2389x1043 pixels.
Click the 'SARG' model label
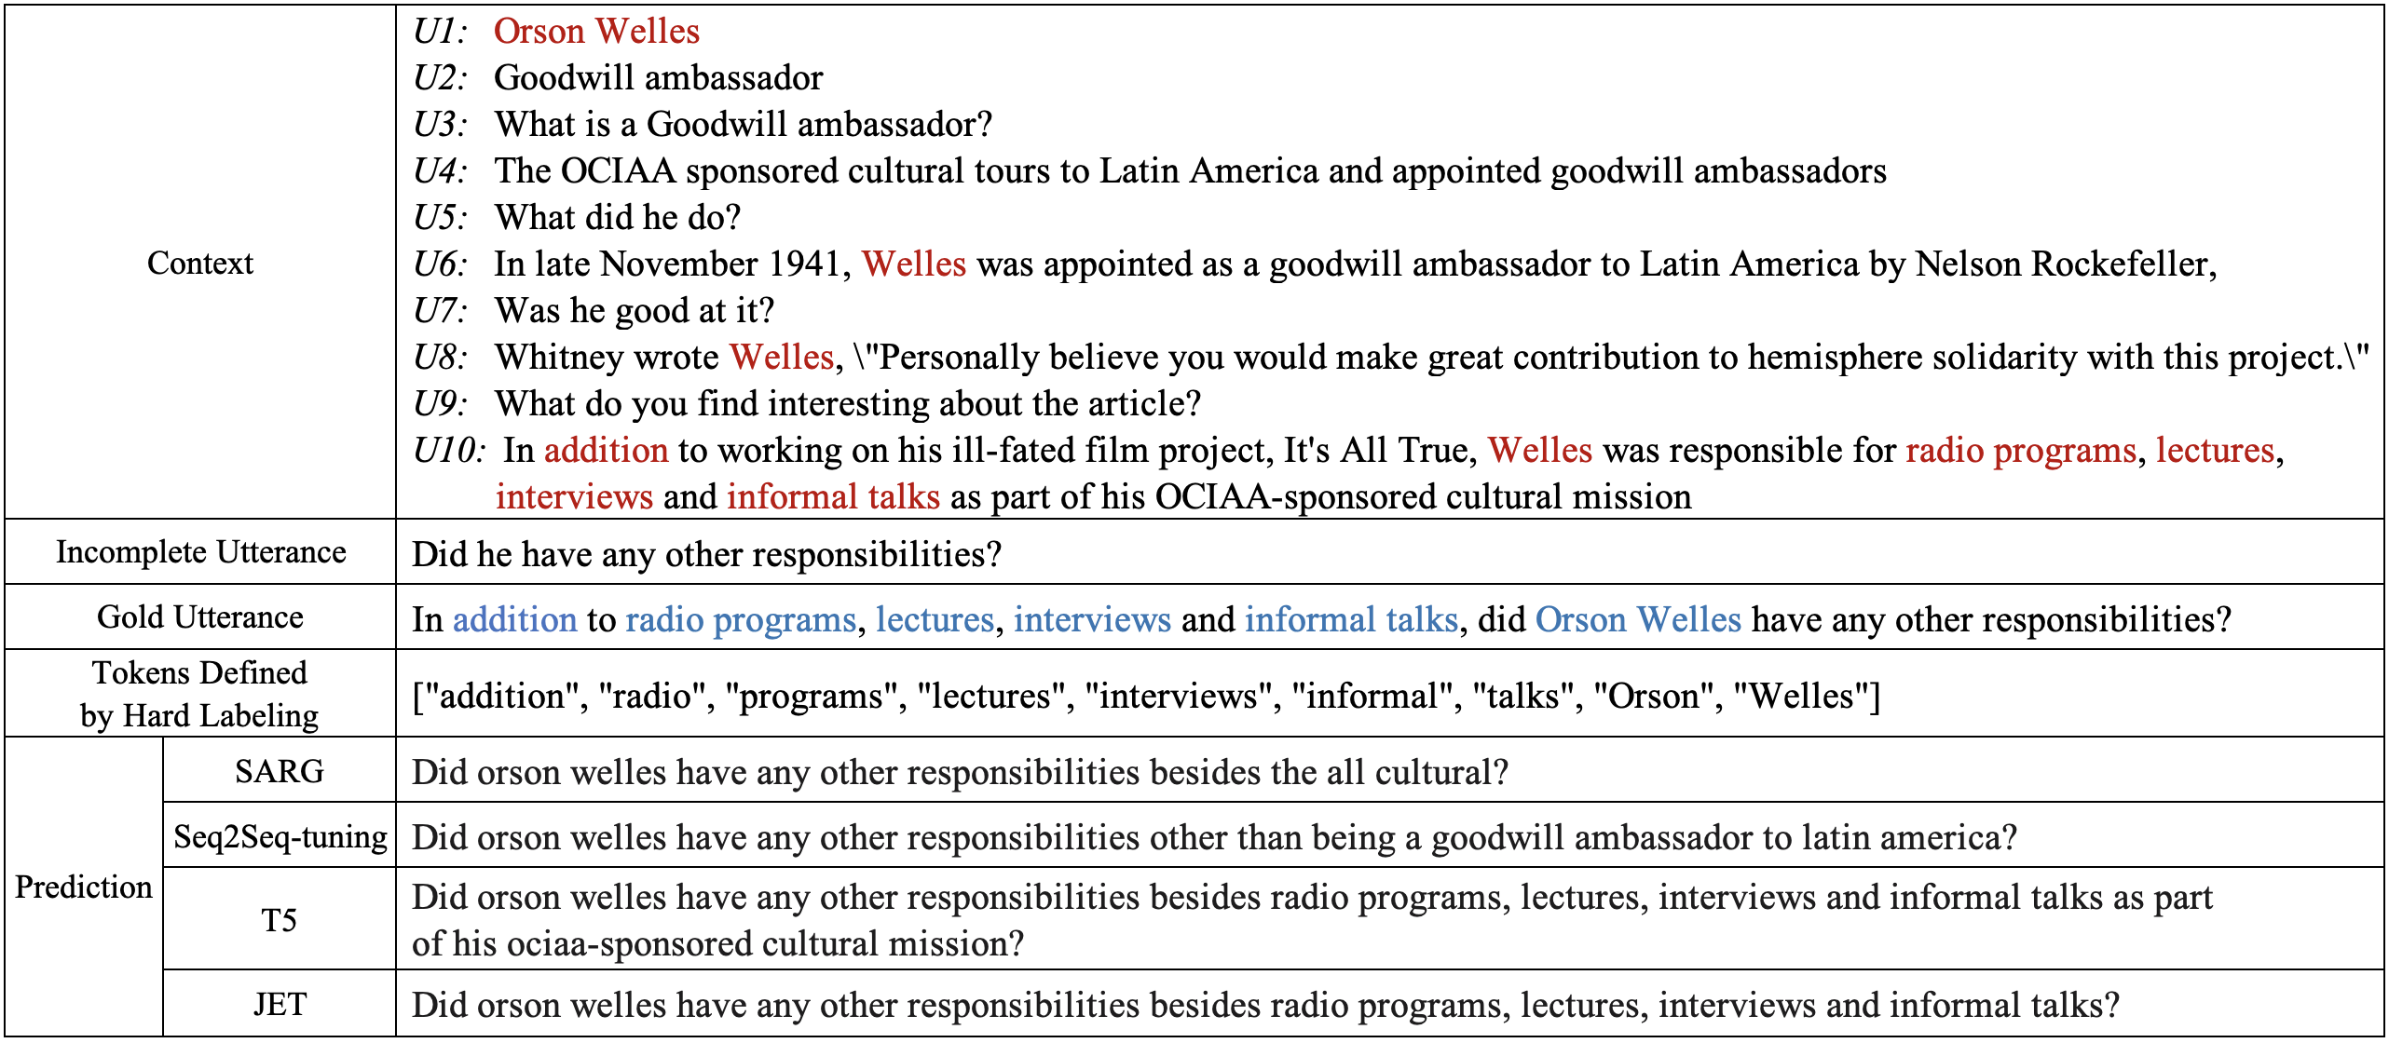click(279, 771)
